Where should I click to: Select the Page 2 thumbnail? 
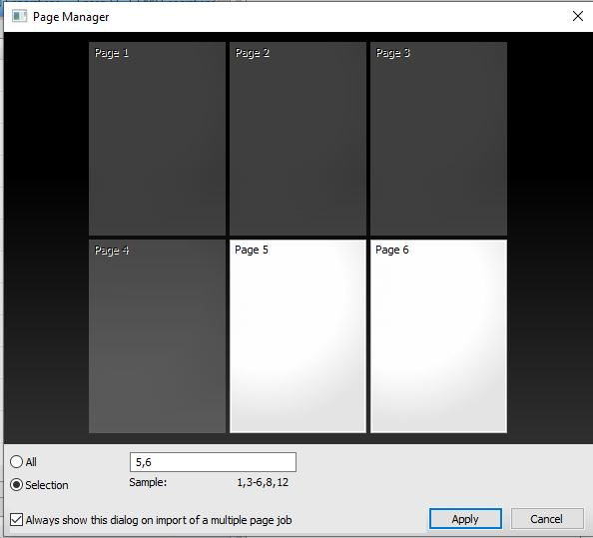(297, 139)
